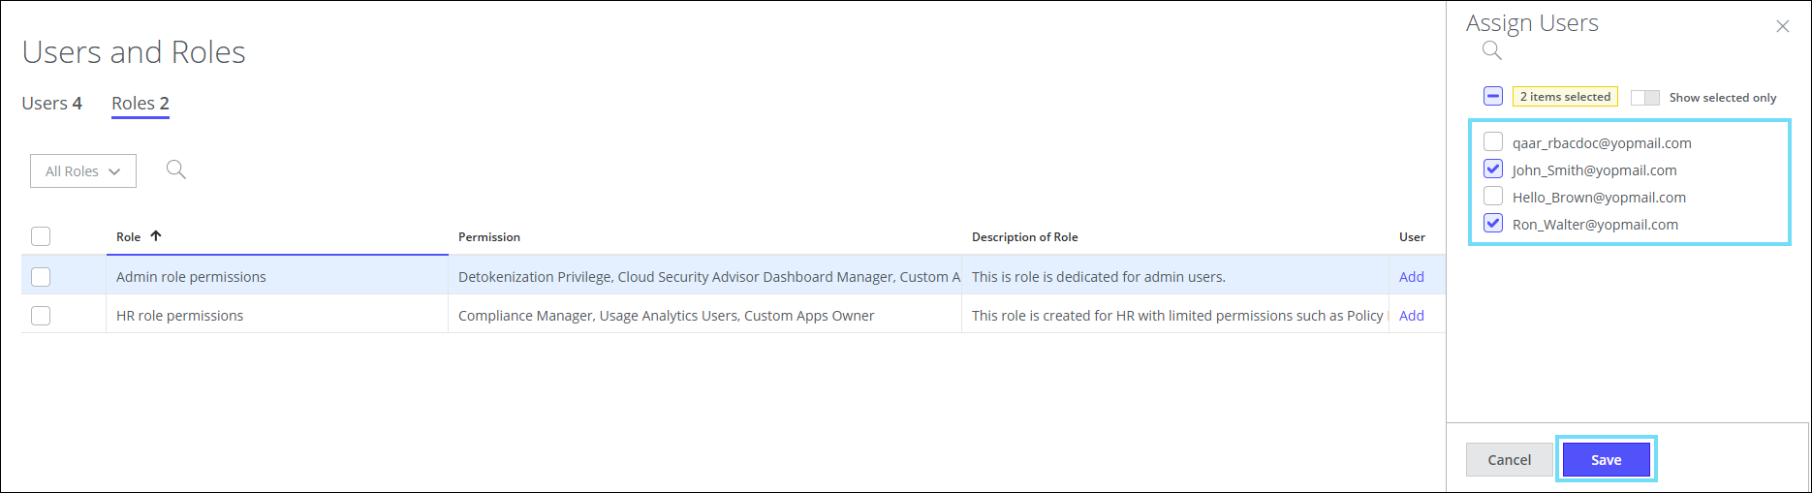The height and width of the screenshot is (493, 1812).
Task: Close the Assign Users panel
Action: point(1782,26)
